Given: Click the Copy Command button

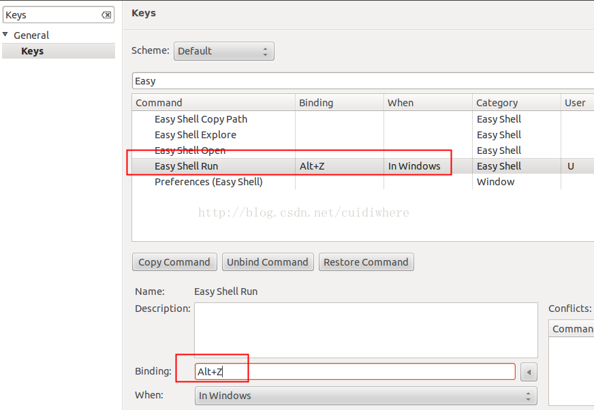Looking at the screenshot, I should (x=174, y=262).
